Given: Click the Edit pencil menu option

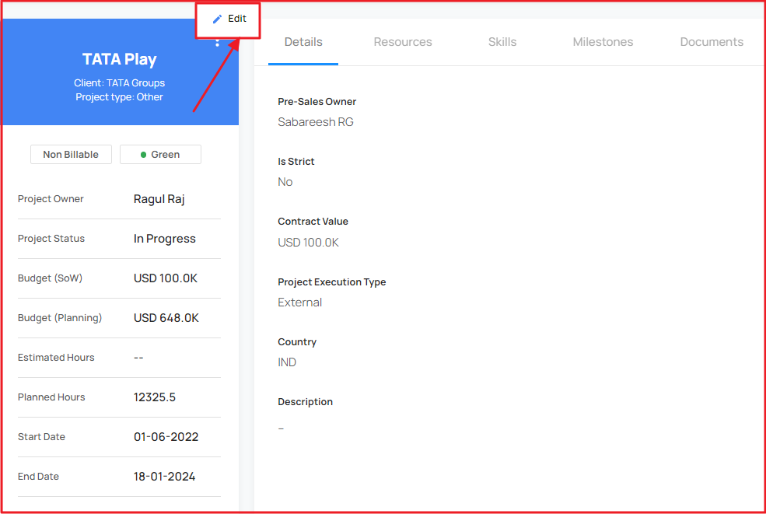Looking at the screenshot, I should pyautogui.click(x=229, y=19).
